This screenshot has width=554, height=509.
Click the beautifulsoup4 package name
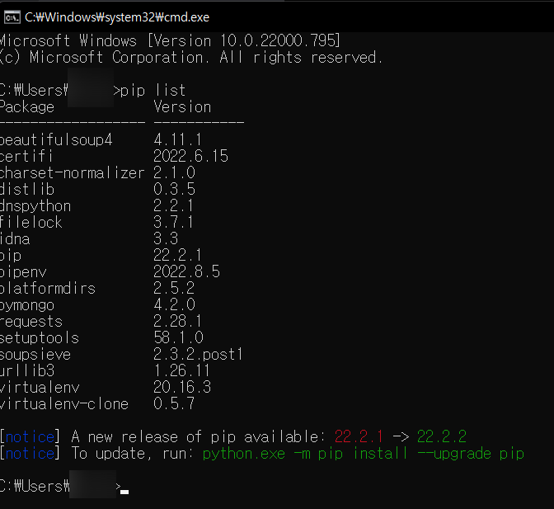tap(56, 139)
